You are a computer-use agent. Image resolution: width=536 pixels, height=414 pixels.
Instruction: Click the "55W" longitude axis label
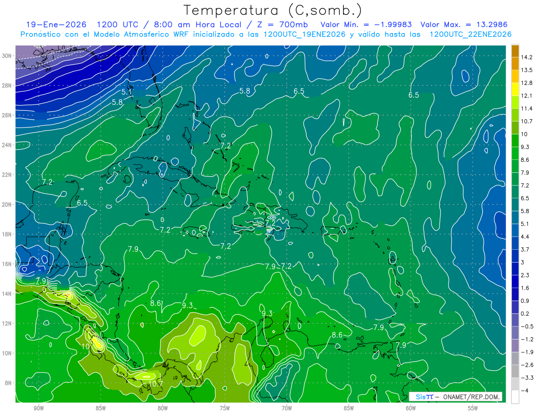473,408
